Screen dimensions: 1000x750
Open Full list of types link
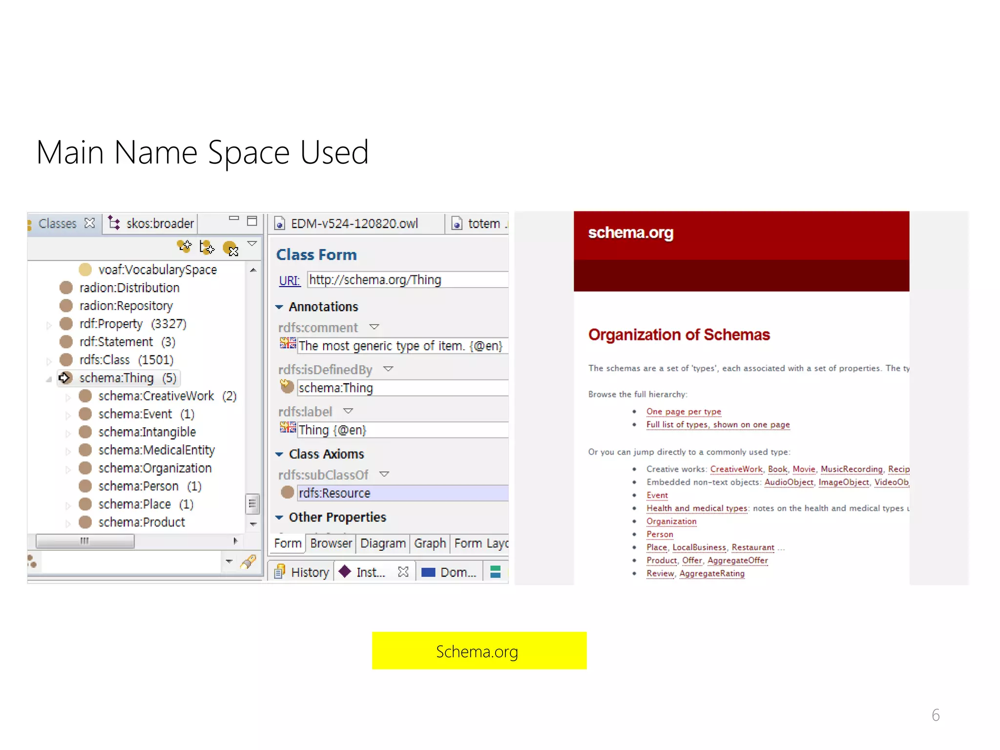[x=718, y=425]
